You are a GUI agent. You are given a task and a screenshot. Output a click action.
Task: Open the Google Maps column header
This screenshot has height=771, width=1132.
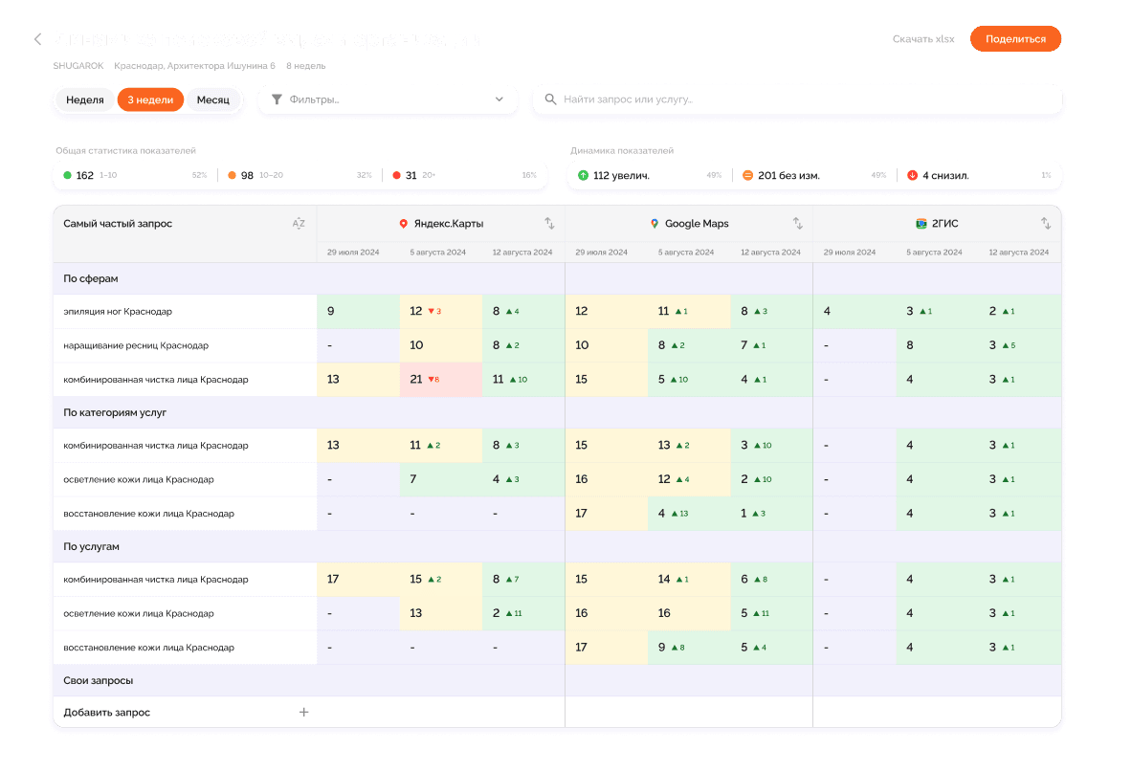click(690, 224)
